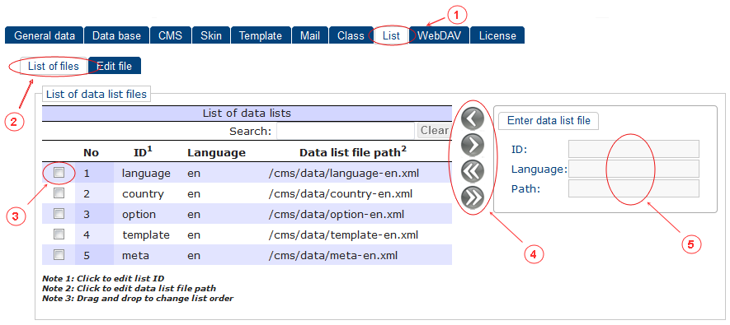Click the ID column header

click(x=143, y=151)
